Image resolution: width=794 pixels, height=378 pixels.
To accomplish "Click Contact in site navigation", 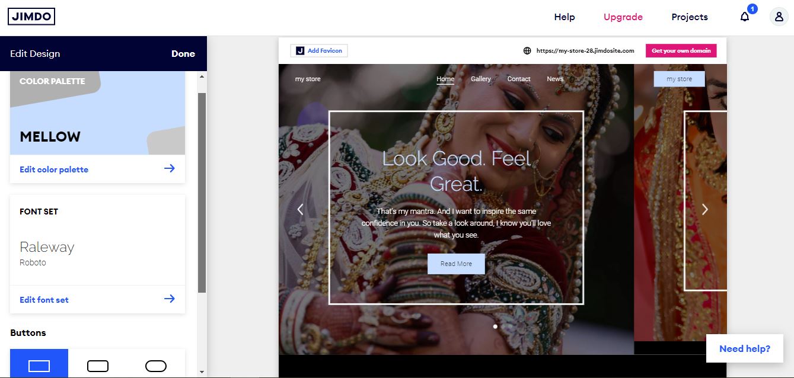I will pyautogui.click(x=519, y=79).
